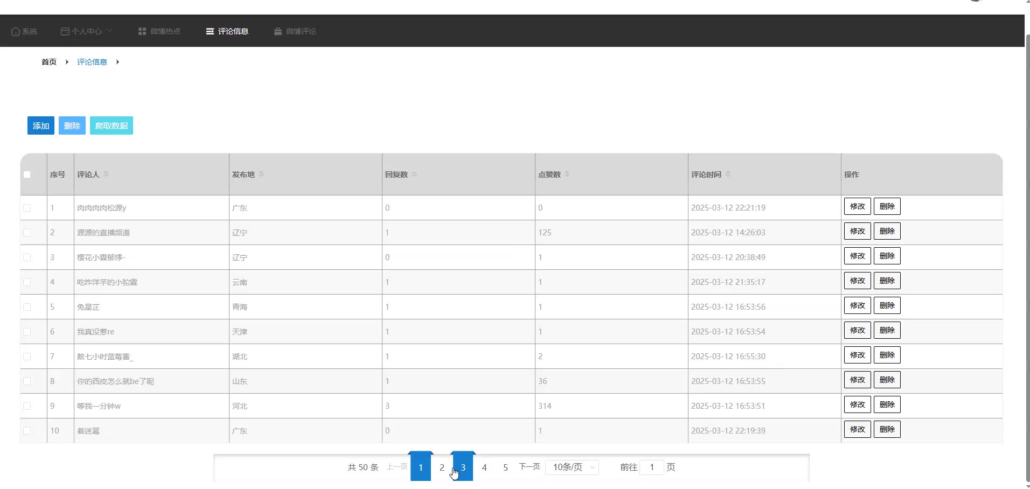This screenshot has height=489, width=1030.
Task: Click the 微博评论 menu icon
Action: pos(278,31)
